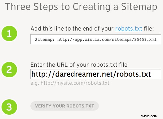163x119 pixels.
Task: Click the e.g. http://mysite.com/robots.txt hint text
Action: click(70, 83)
